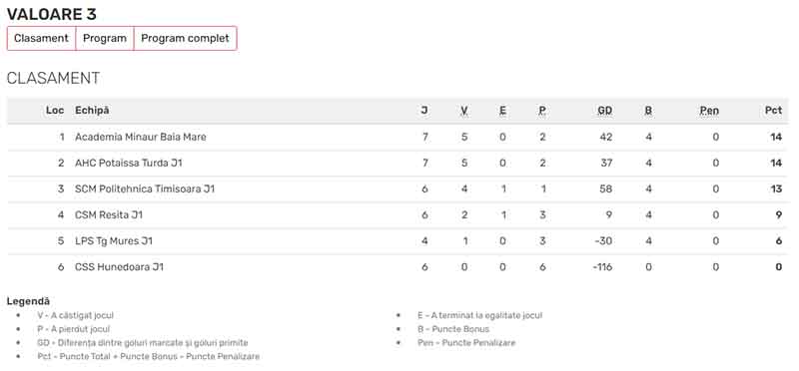Click the P column header abbreviation

tap(542, 111)
